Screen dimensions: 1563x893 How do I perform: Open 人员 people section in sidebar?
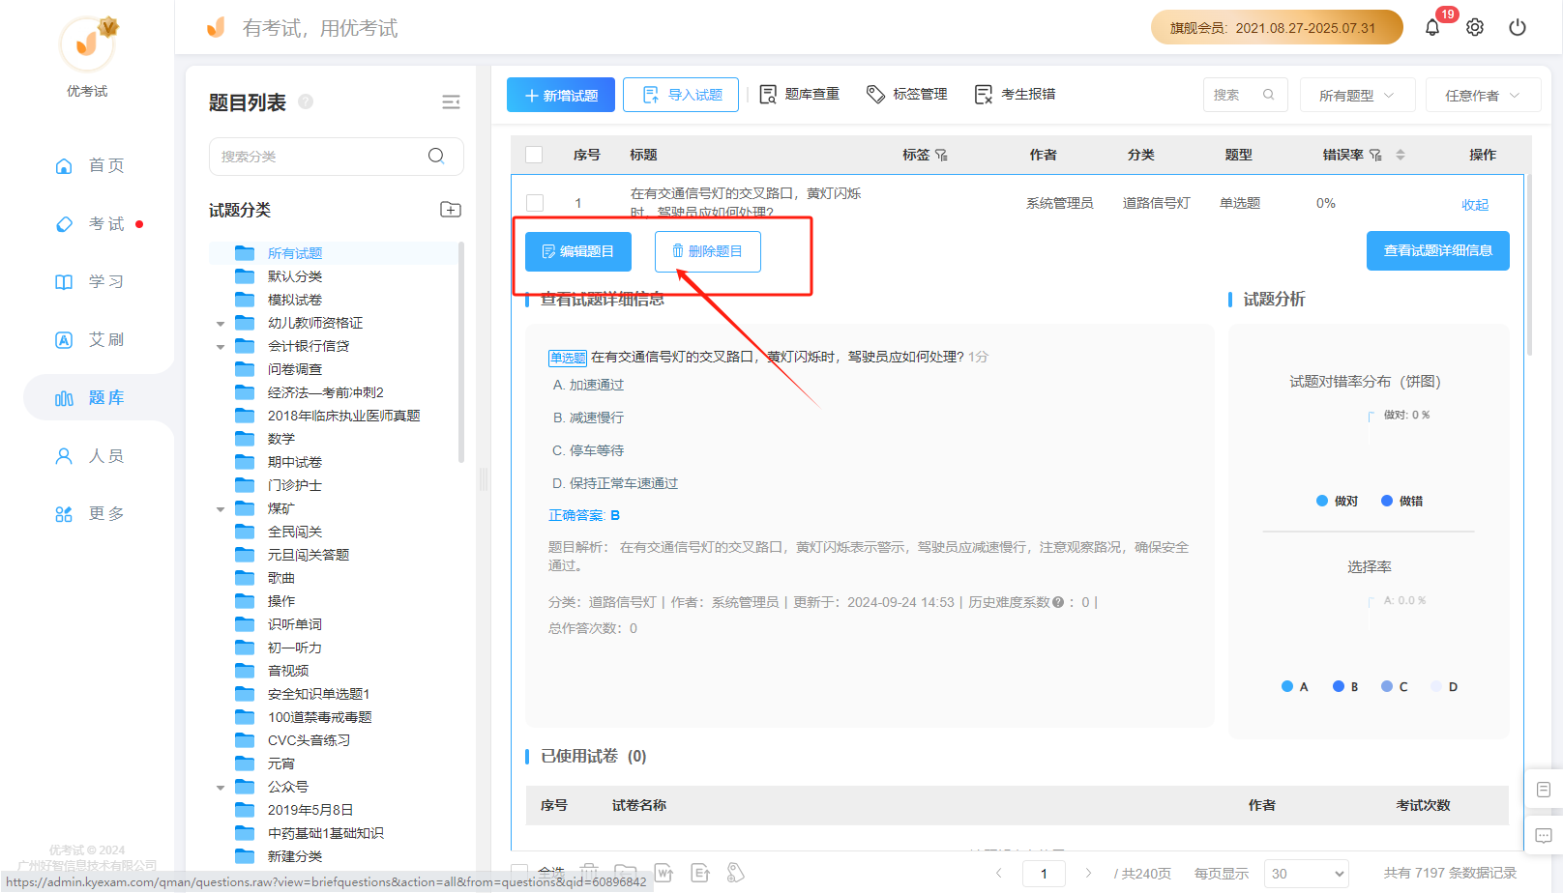(89, 455)
